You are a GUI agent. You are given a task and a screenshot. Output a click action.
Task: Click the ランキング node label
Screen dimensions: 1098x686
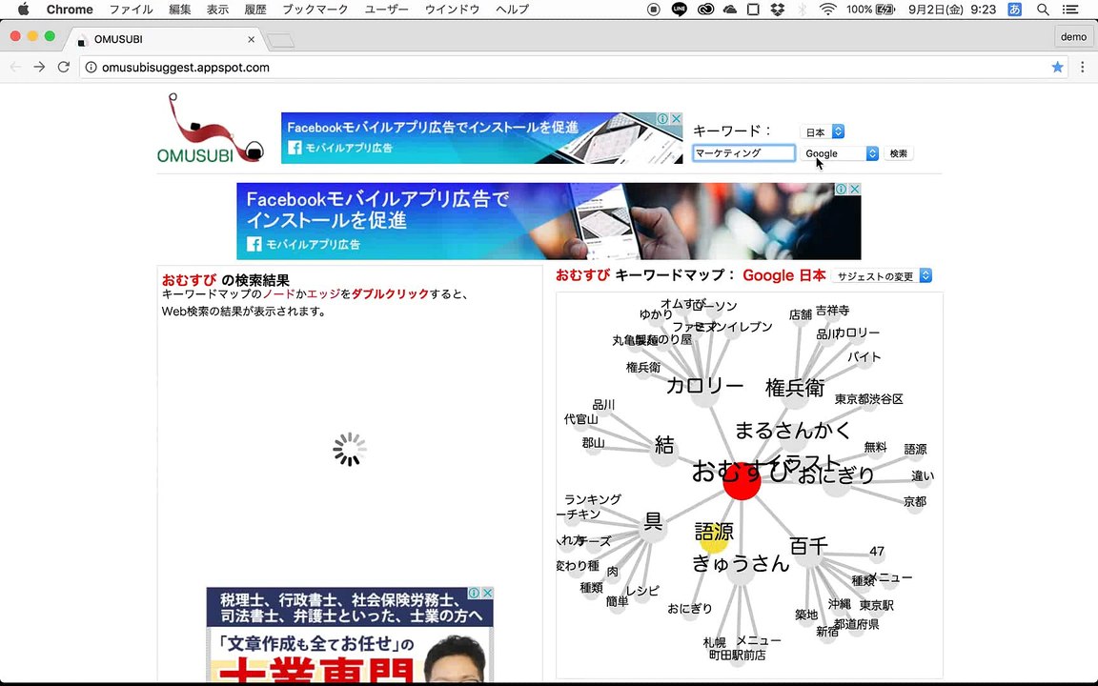pos(593,499)
